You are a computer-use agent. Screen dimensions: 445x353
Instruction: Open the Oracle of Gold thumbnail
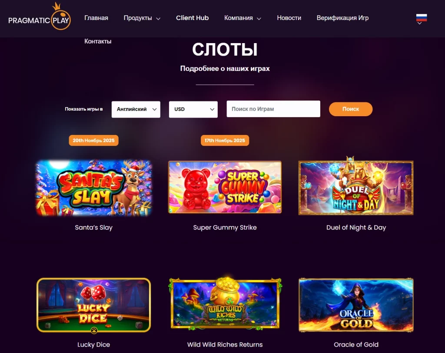356,305
